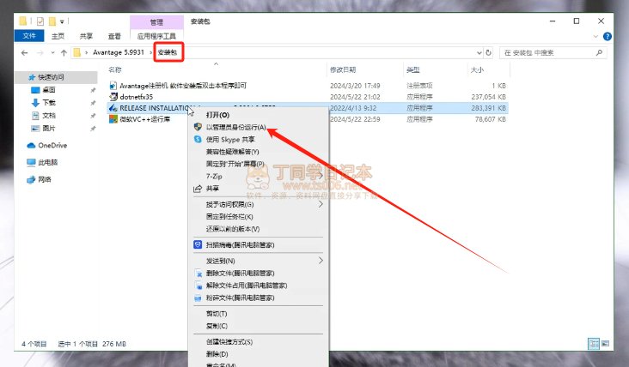Click the 删除文件 Tencent icon
The height and width of the screenshot is (367, 629).
[x=198, y=274]
